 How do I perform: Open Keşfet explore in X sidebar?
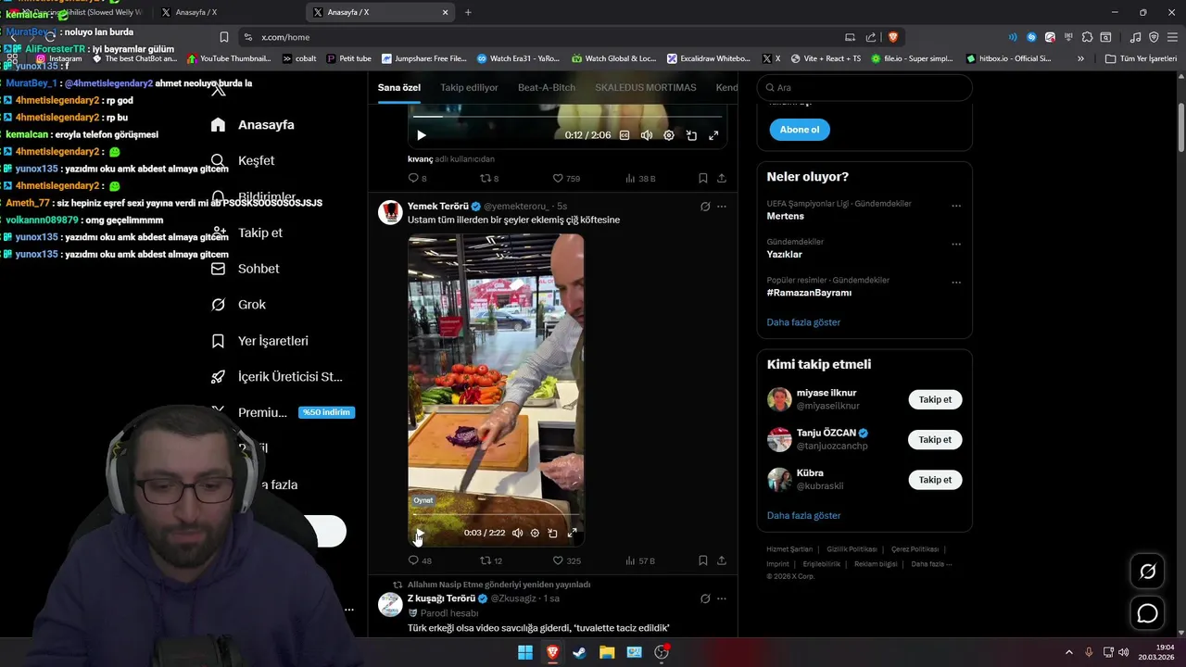click(x=243, y=160)
